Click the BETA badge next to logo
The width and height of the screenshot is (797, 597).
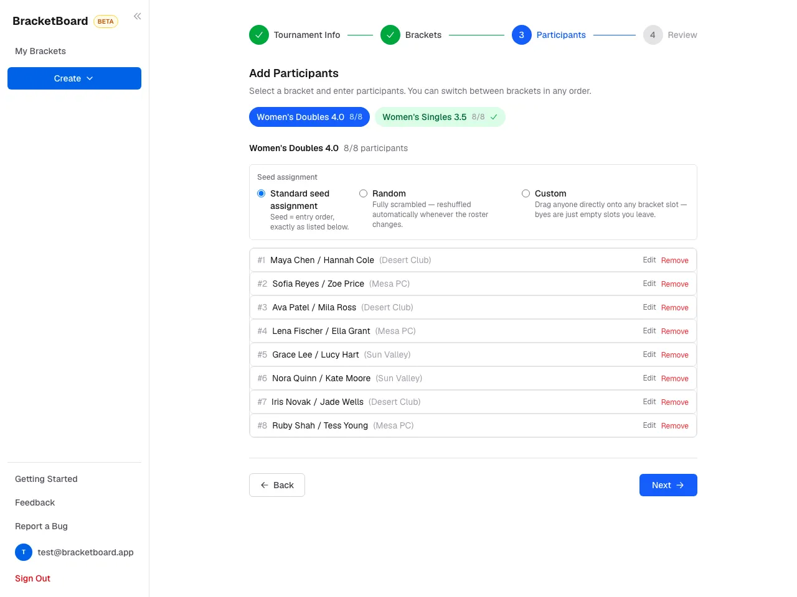[x=106, y=21]
